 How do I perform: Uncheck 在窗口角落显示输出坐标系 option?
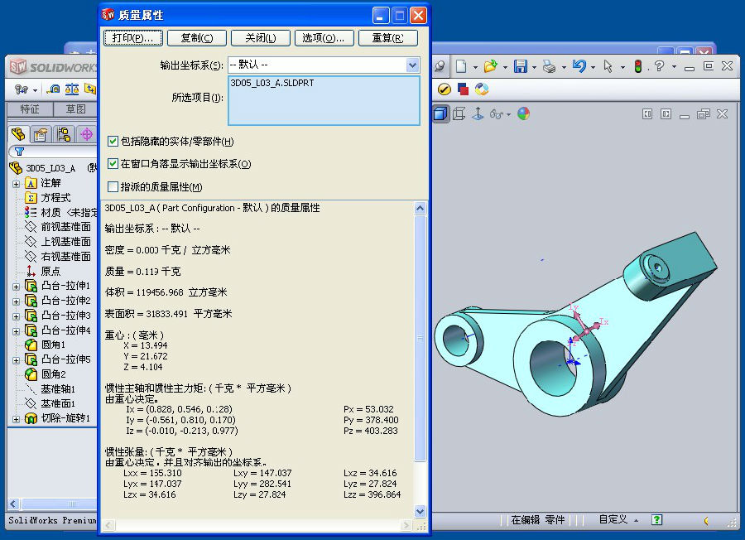[x=113, y=164]
